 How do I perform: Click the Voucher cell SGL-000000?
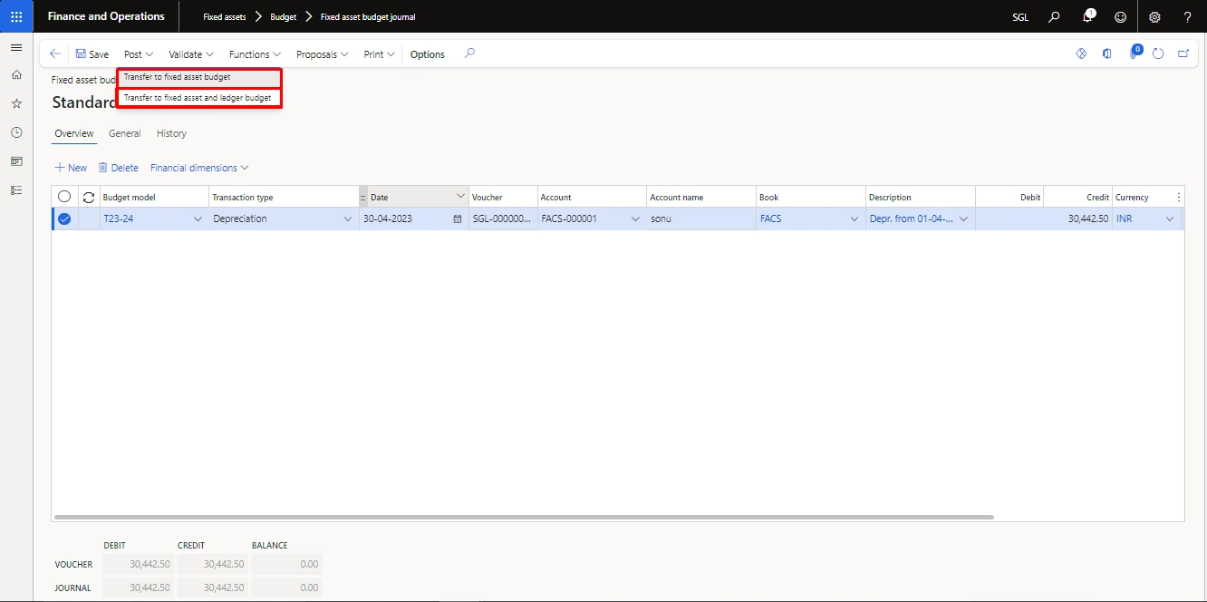point(502,218)
